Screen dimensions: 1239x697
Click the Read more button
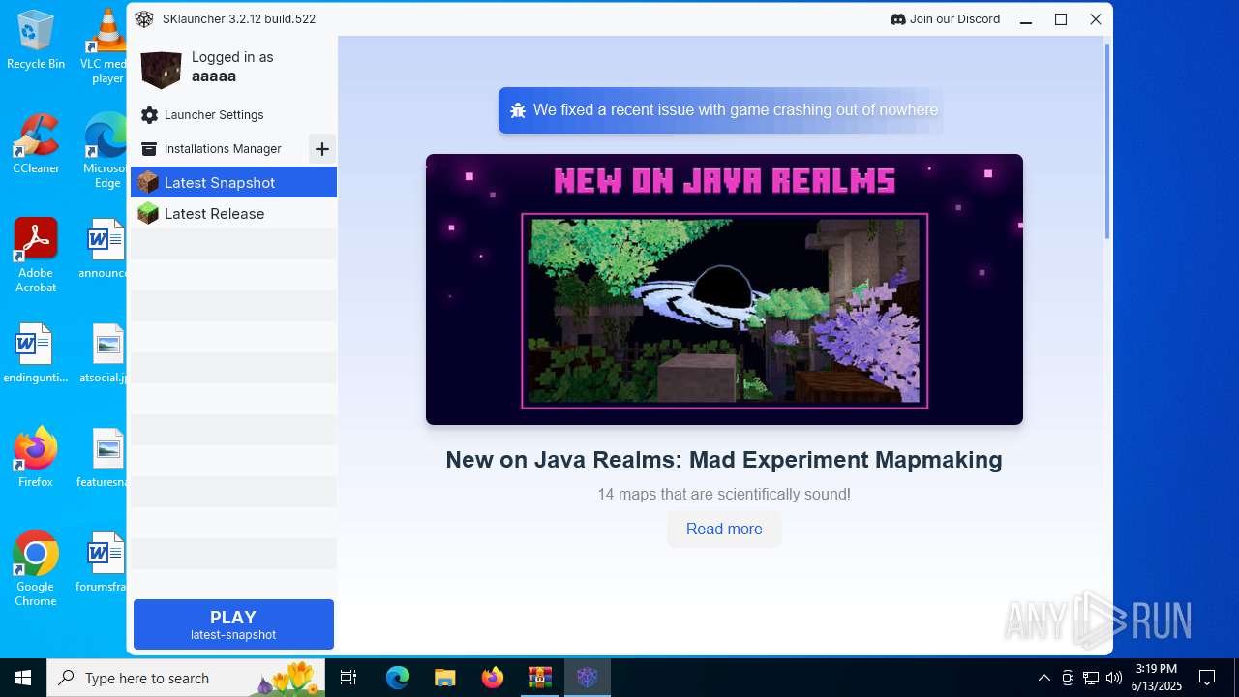(724, 529)
